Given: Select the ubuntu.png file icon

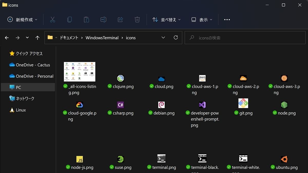Looking at the screenshot, I should pos(284,159).
